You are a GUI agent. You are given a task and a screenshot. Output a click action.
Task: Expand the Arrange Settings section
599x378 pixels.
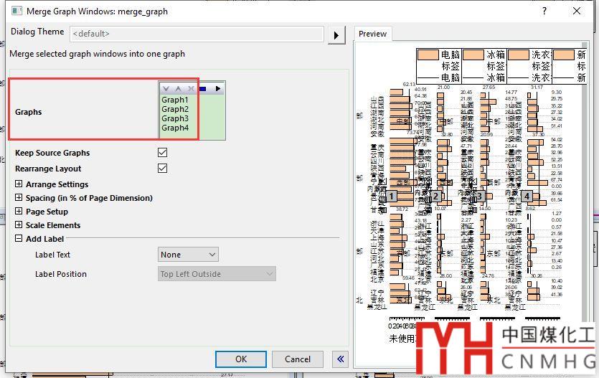click(19, 184)
